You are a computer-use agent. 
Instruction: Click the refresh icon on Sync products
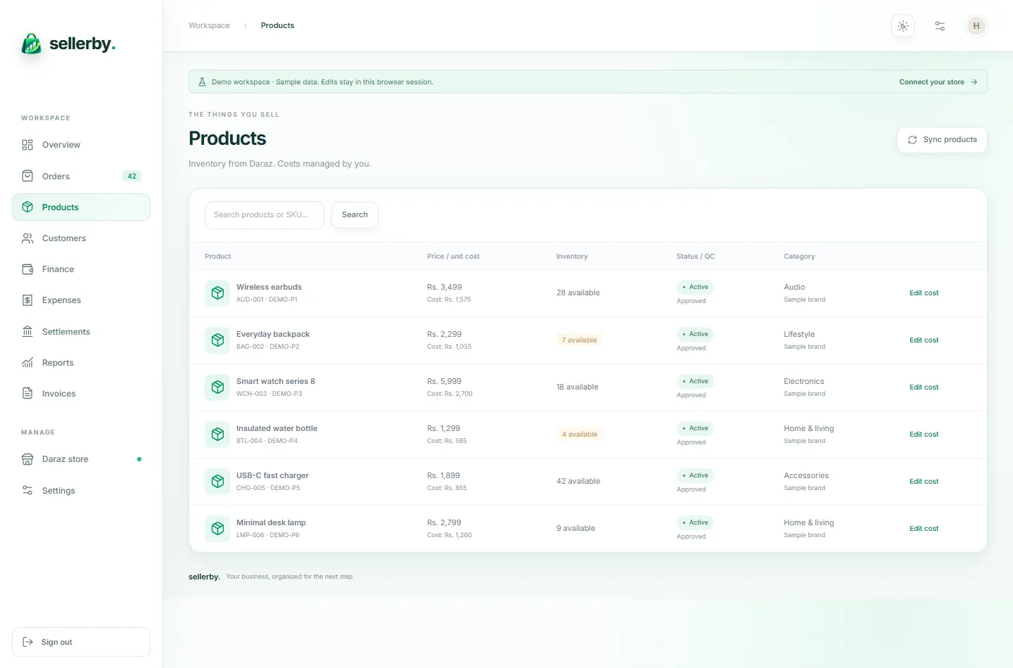[912, 140]
